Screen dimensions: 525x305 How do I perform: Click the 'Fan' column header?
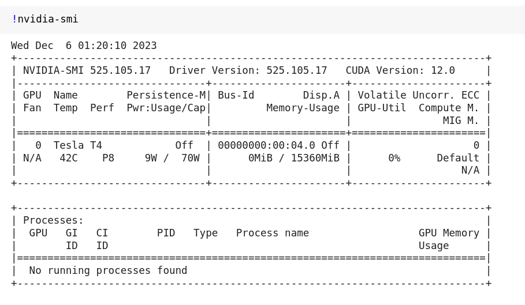coord(32,108)
